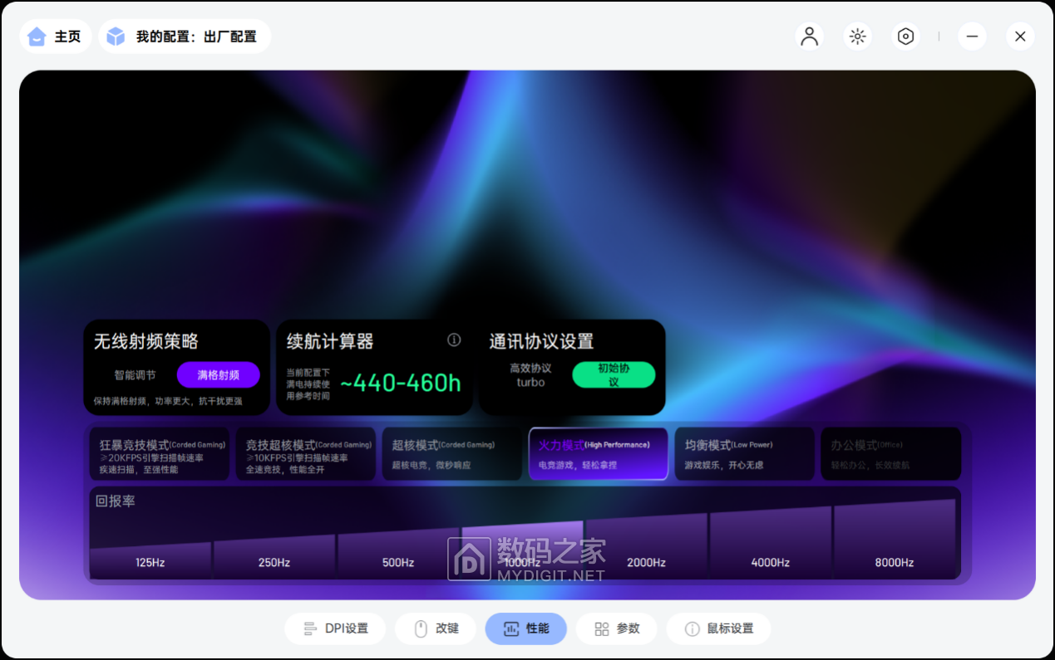Click the 续航计算器 heading
Screen dimensions: 1055x660
pos(330,341)
